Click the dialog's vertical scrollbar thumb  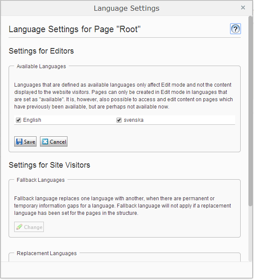point(250,111)
